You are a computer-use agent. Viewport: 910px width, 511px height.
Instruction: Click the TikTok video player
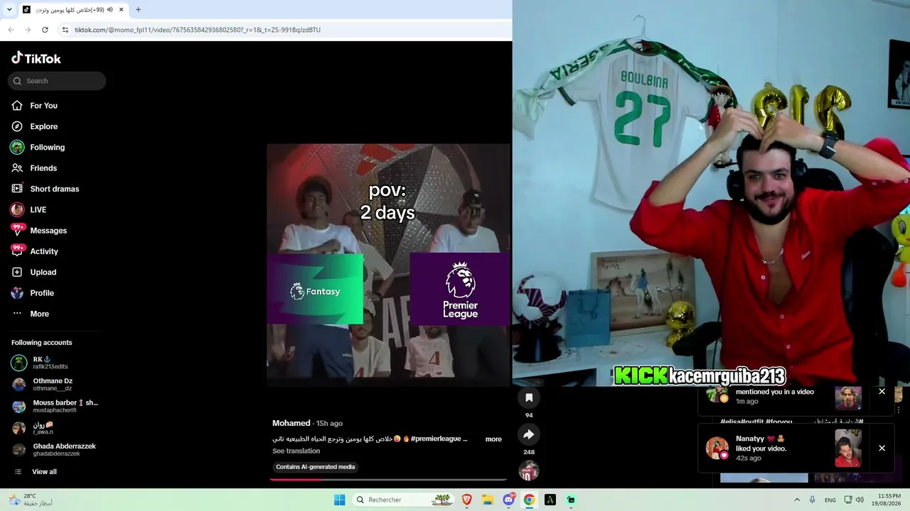[x=388, y=265]
